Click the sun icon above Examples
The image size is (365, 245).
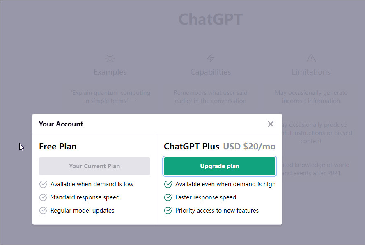[x=110, y=58]
